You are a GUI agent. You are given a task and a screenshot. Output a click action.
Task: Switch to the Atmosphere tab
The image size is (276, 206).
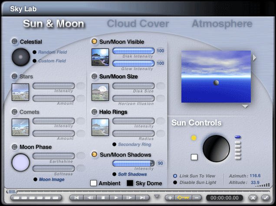pos(222,23)
